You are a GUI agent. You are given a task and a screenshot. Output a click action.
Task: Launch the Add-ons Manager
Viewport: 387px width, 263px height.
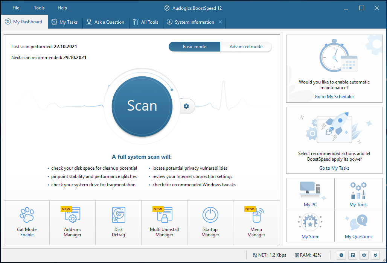click(x=73, y=222)
